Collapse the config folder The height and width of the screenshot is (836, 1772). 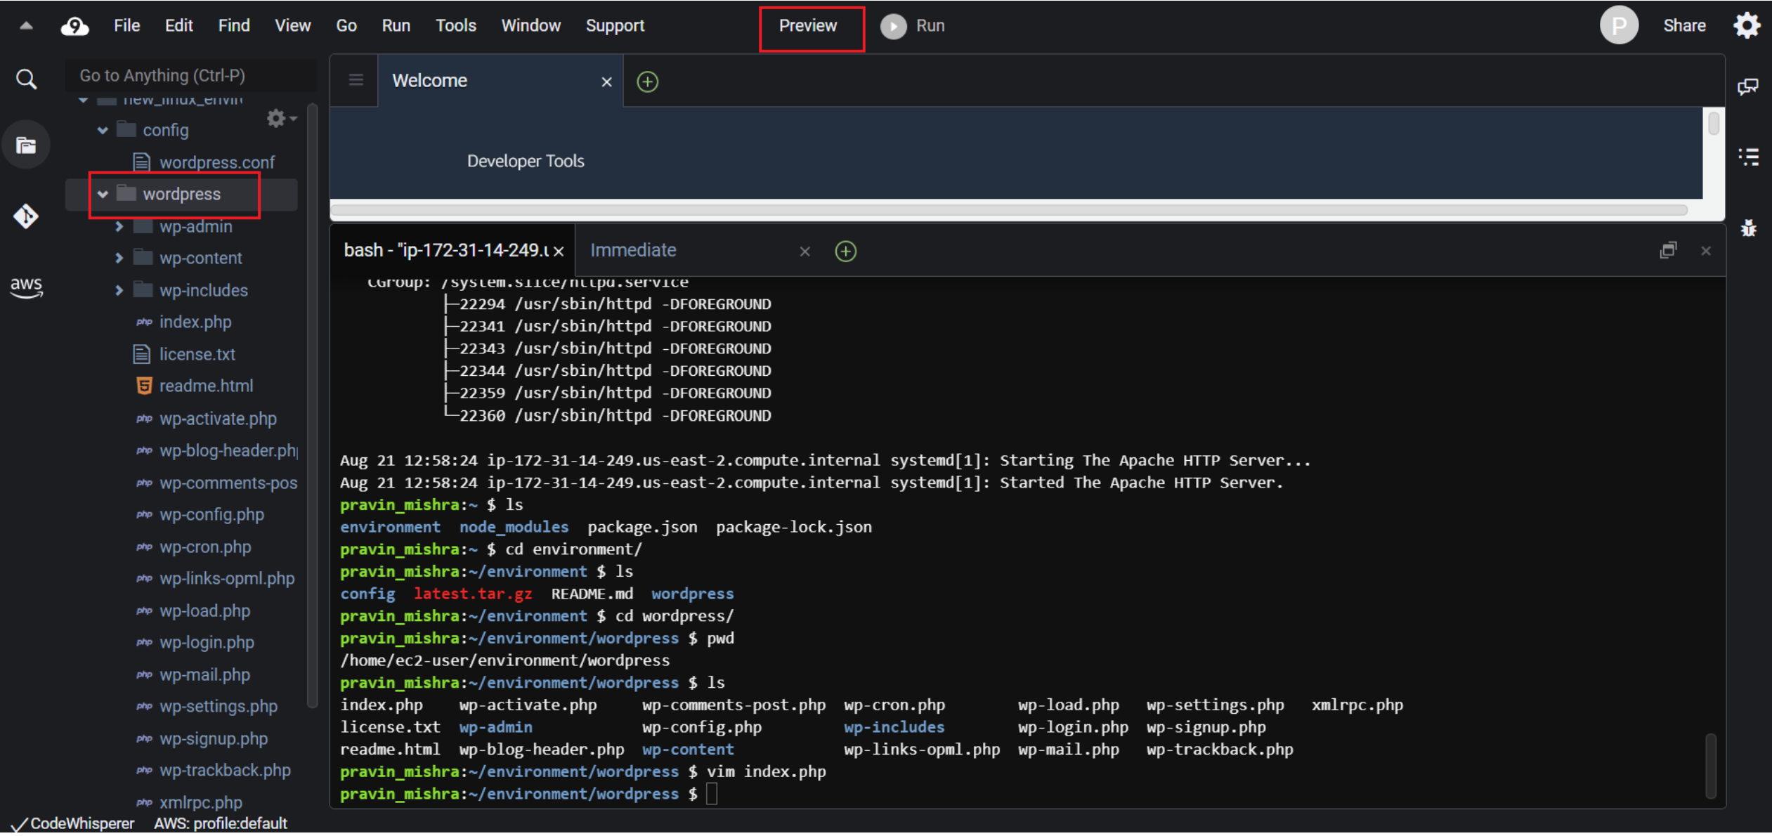[103, 130]
